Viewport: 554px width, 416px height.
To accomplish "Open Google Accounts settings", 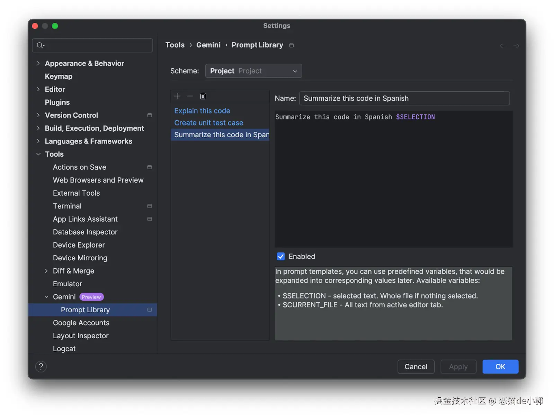I will pos(81,323).
